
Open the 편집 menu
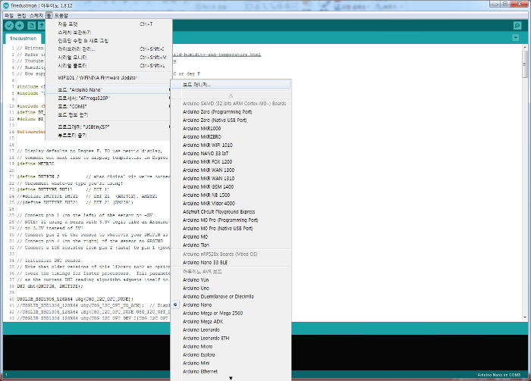click(x=22, y=16)
